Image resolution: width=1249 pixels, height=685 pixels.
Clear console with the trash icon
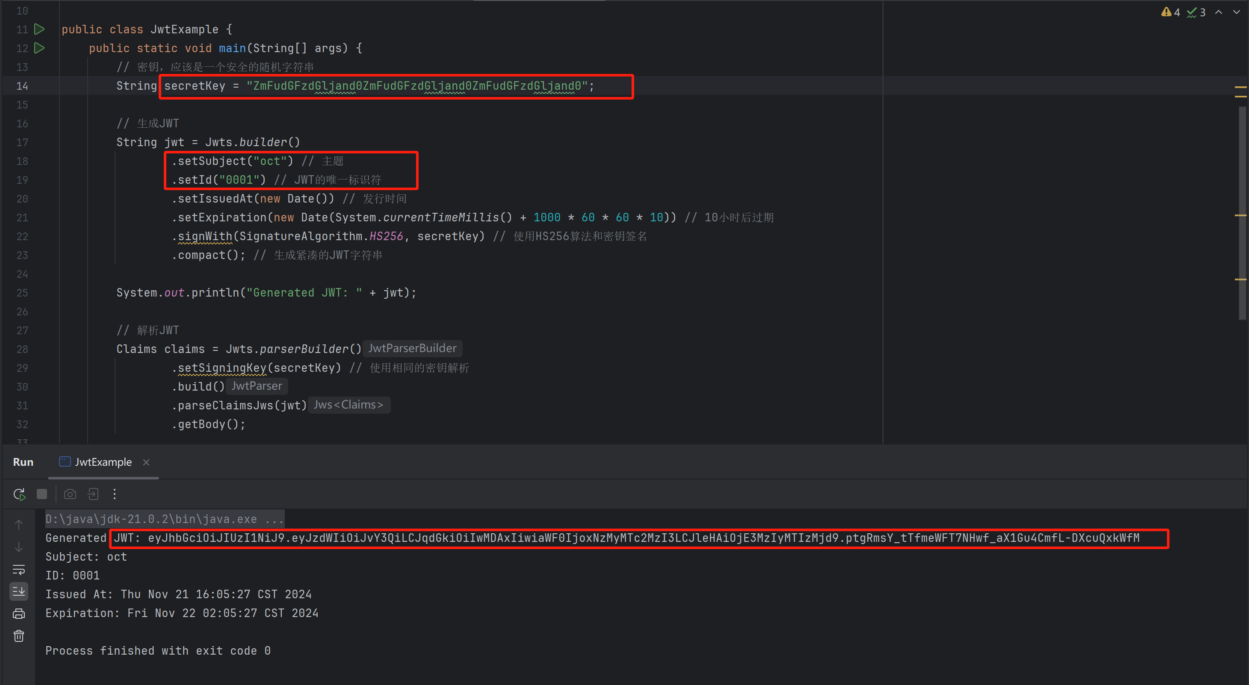19,636
